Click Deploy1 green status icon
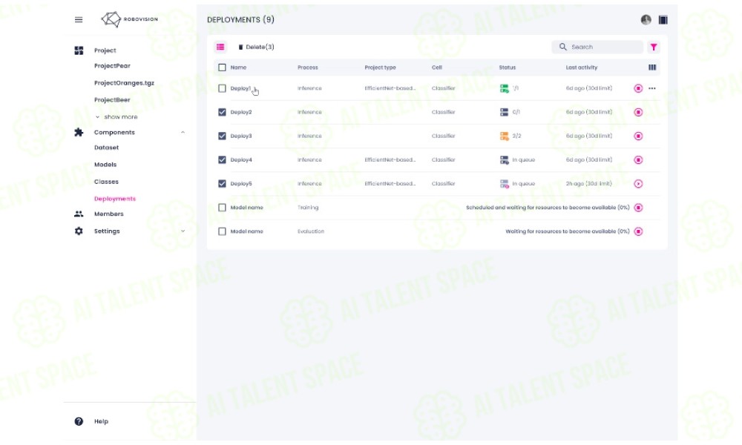 coord(504,88)
